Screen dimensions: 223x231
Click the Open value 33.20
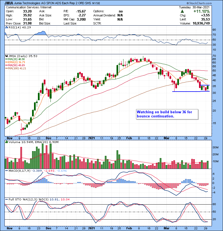click(x=27, y=11)
